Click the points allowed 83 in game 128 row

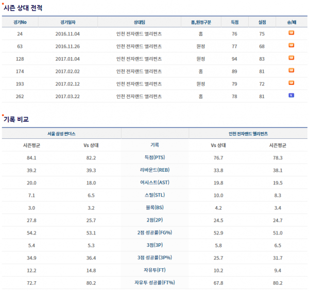tap(262, 59)
